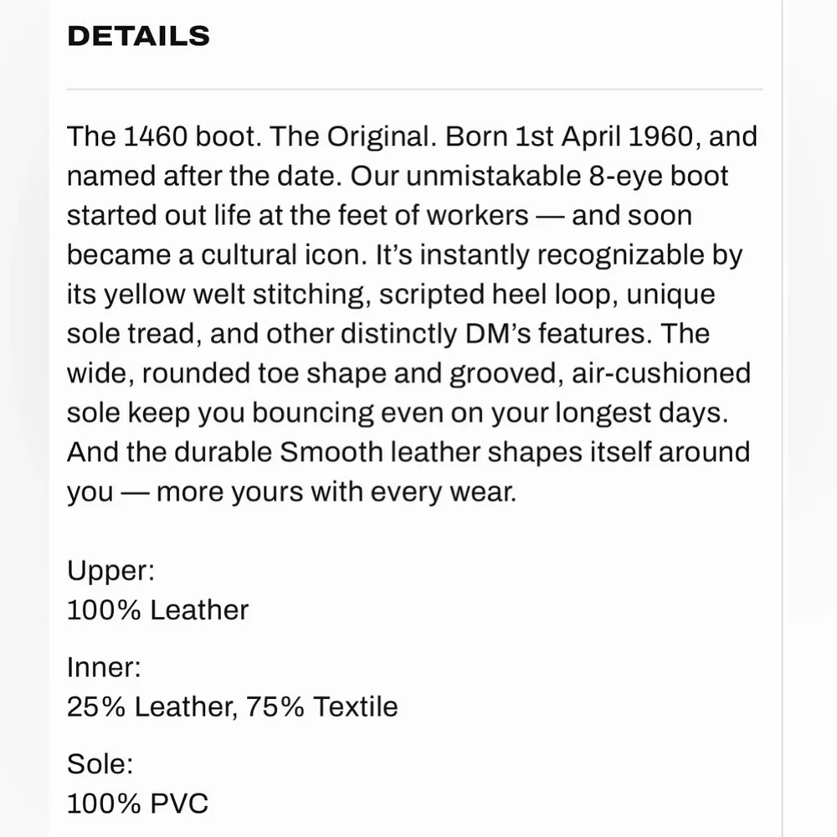Click the "100% PVC" sole value
The image size is (837, 837).
137,804
